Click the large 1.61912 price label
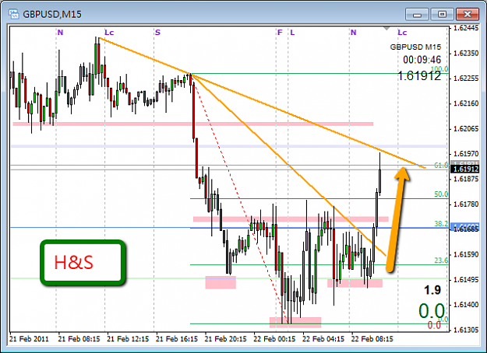 pyautogui.click(x=419, y=75)
